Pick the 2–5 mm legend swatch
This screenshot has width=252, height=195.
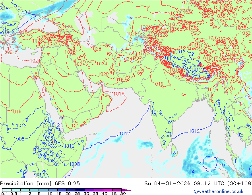34,190
